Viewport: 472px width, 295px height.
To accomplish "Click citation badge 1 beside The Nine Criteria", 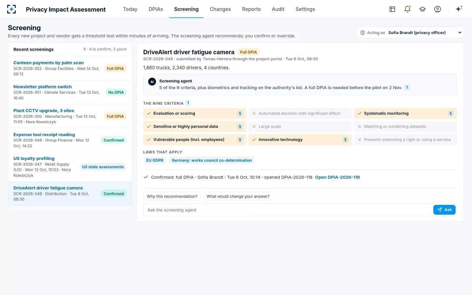I will click(x=188, y=103).
